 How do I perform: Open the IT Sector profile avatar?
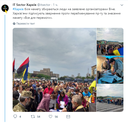point(5,8)
